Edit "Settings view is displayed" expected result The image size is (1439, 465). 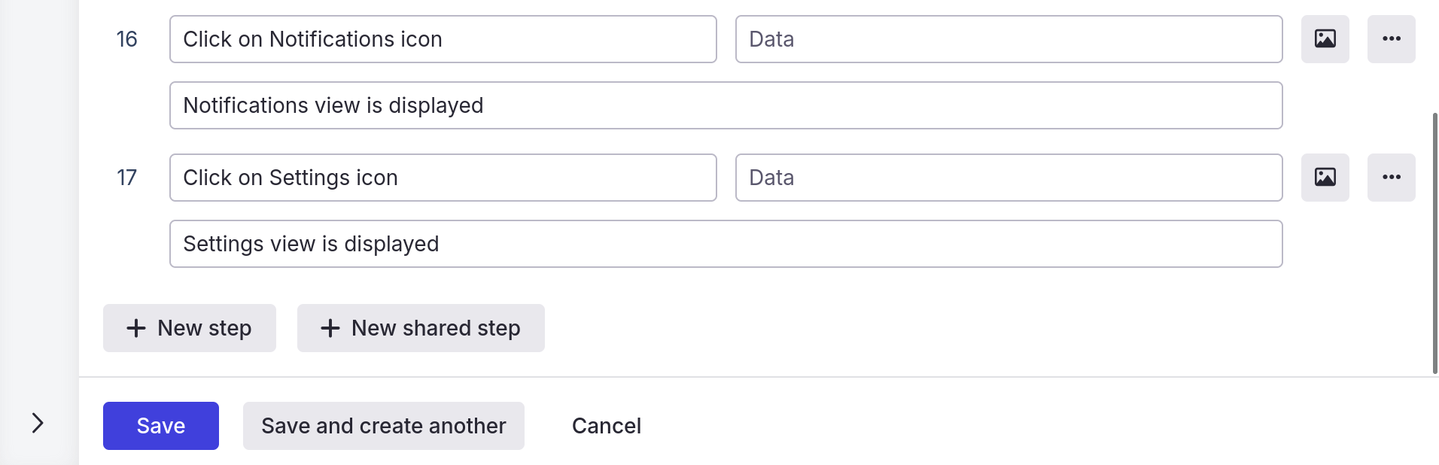coord(726,244)
